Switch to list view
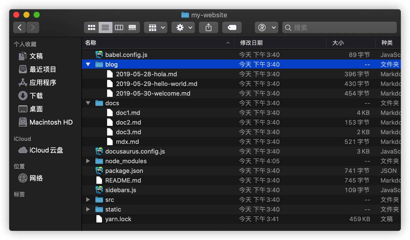The image size is (410, 240). tap(105, 27)
